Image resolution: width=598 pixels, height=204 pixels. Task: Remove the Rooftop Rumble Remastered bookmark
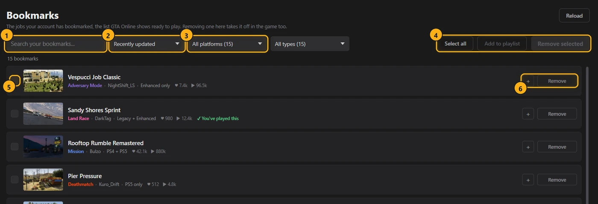tap(557, 147)
